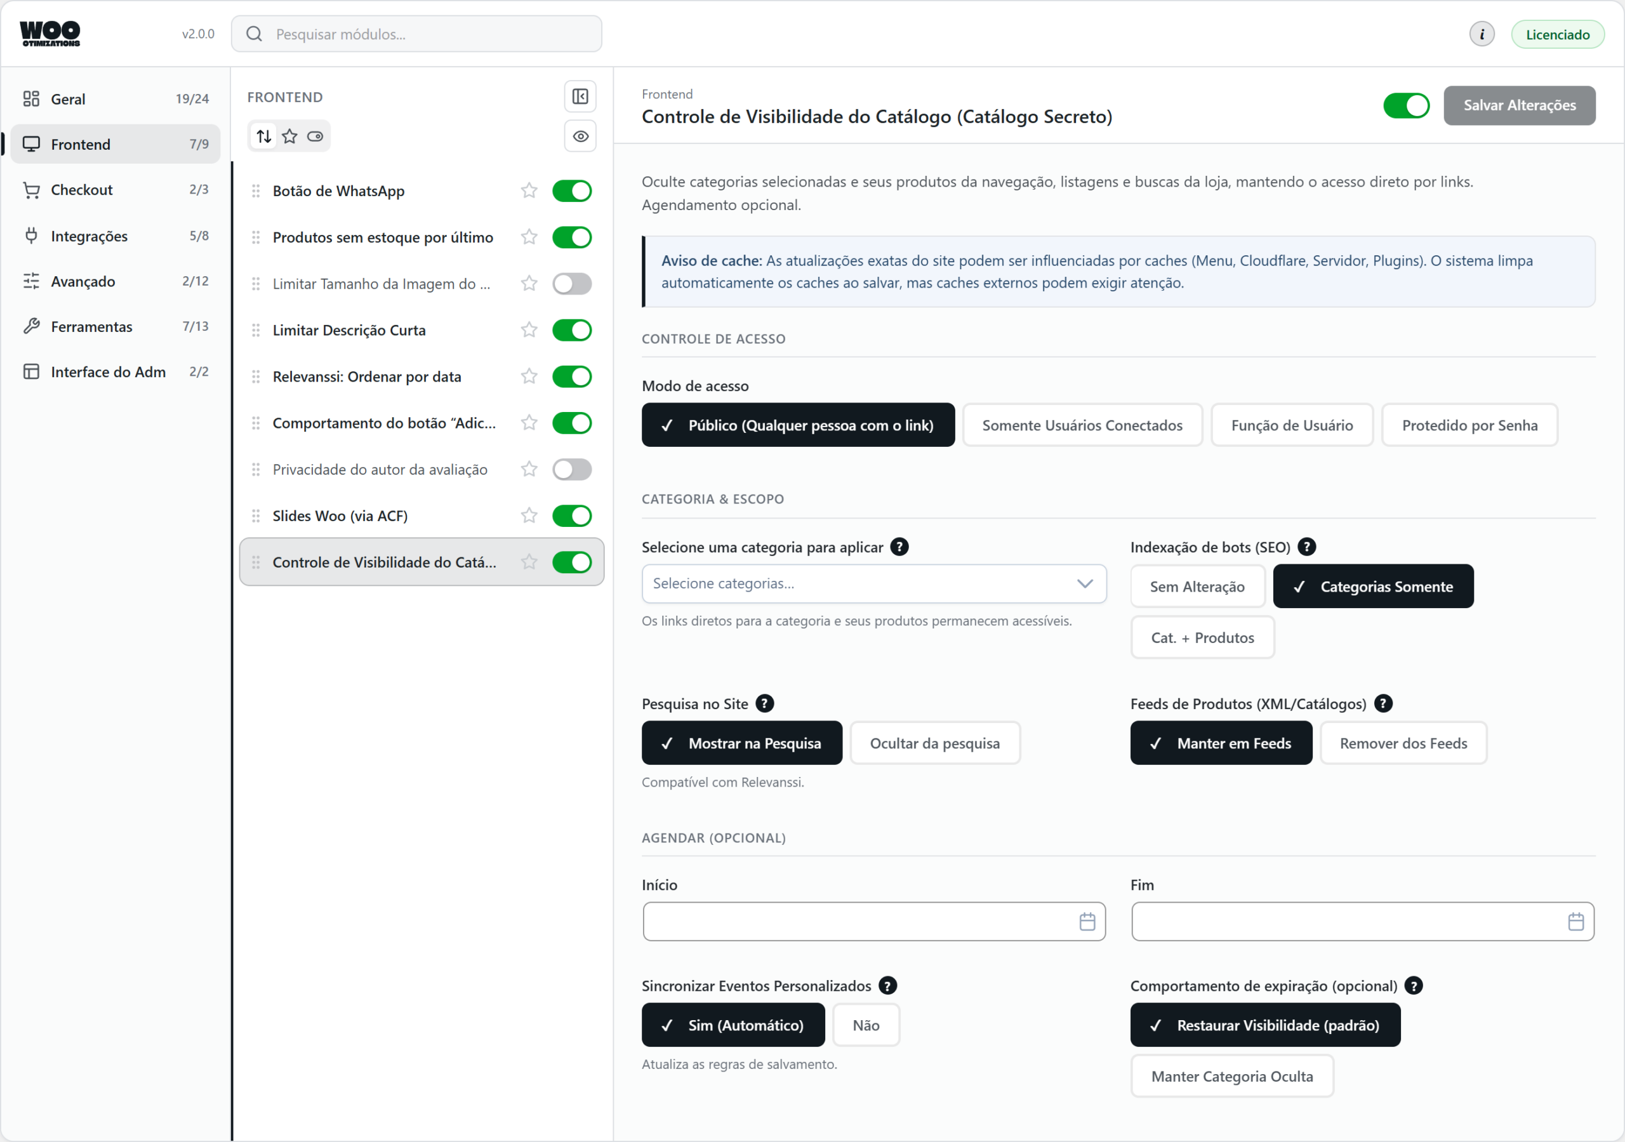Click drag handle of Relevanssi: Ordenar por data

click(256, 376)
